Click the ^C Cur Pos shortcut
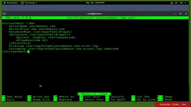Screen dimensions: 191x107 click(141, 97)
